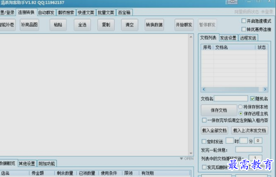Open the 发送设置 tab
The image size is (276, 177).
point(228,38)
